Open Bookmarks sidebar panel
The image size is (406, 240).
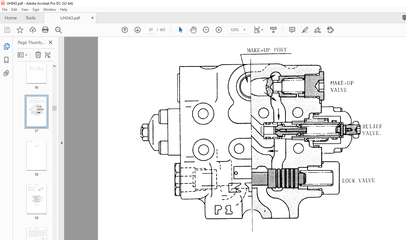(6, 60)
